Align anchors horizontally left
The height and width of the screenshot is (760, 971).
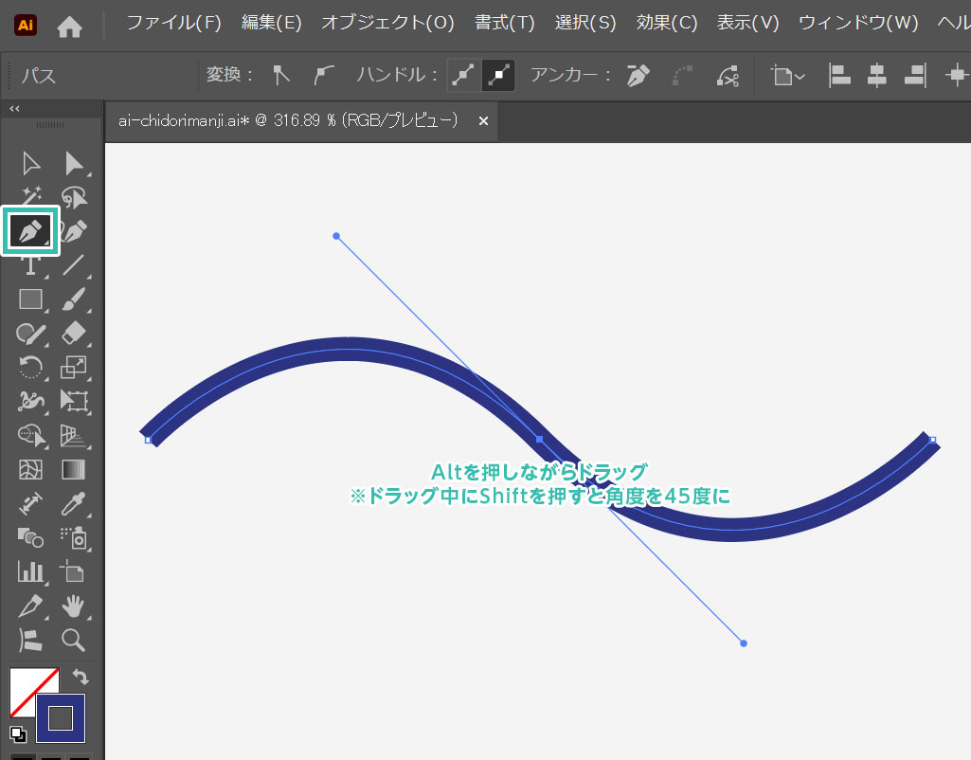tap(839, 76)
